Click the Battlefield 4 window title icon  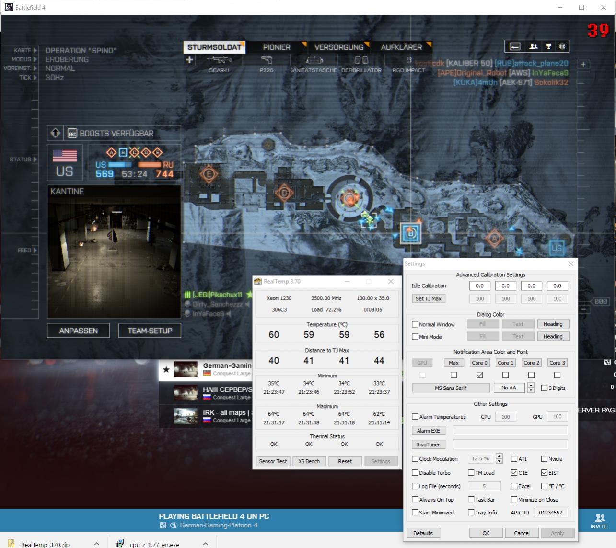pyautogui.click(x=9, y=7)
